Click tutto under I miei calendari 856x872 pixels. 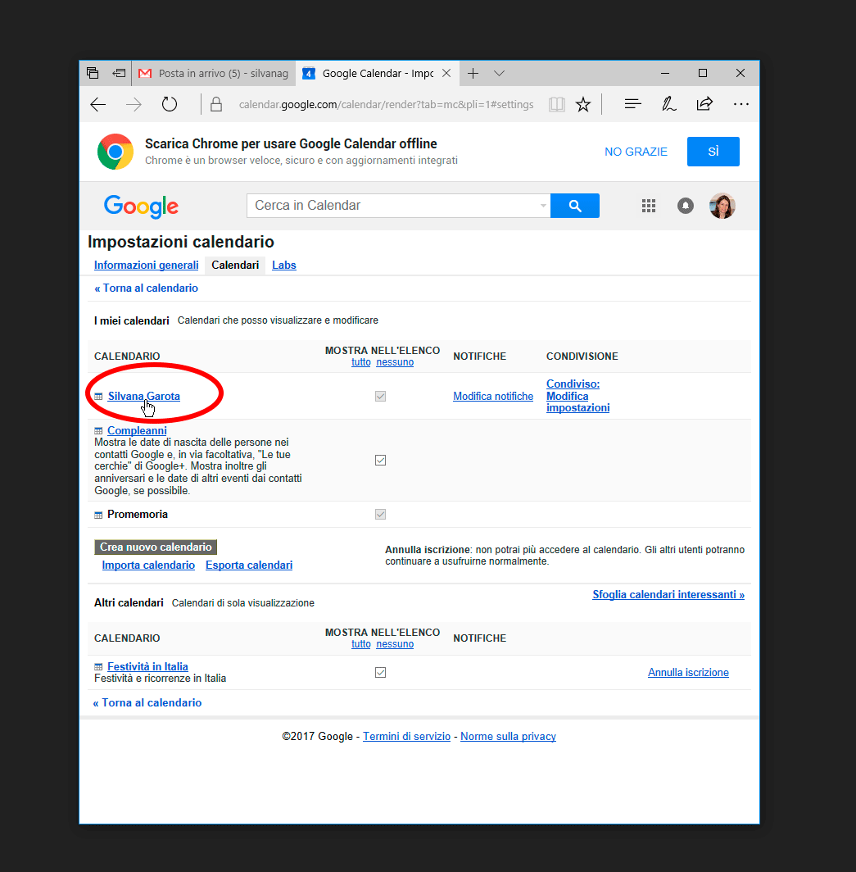pos(360,362)
